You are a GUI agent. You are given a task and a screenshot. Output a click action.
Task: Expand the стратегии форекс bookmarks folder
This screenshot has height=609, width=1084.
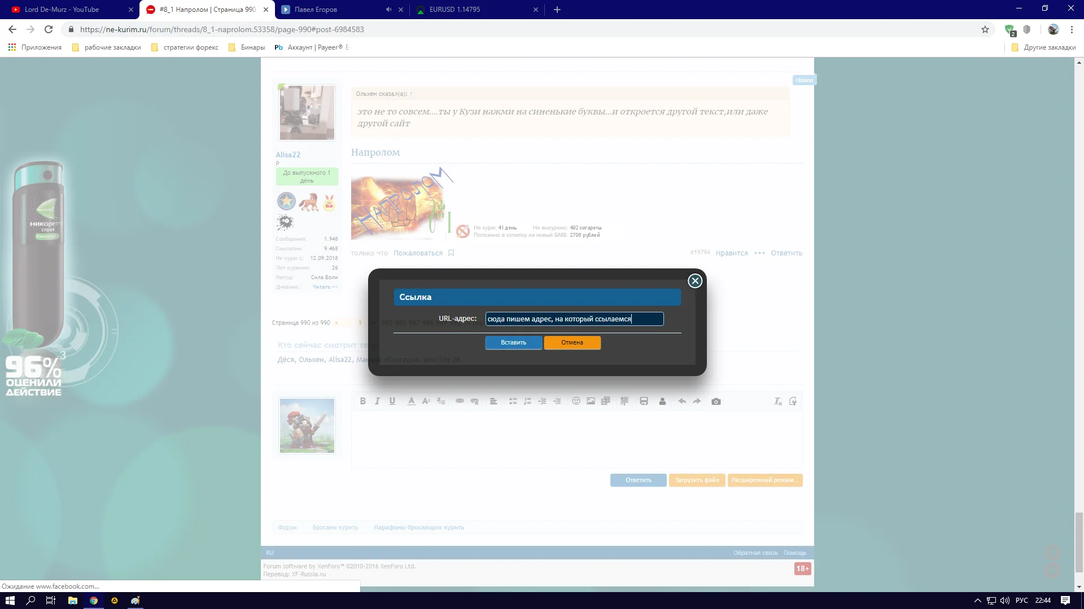point(185,47)
